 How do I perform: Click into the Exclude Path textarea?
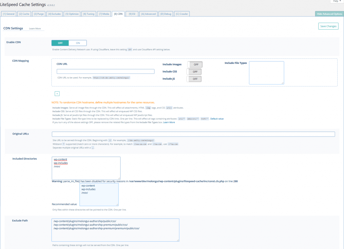pos(116,230)
